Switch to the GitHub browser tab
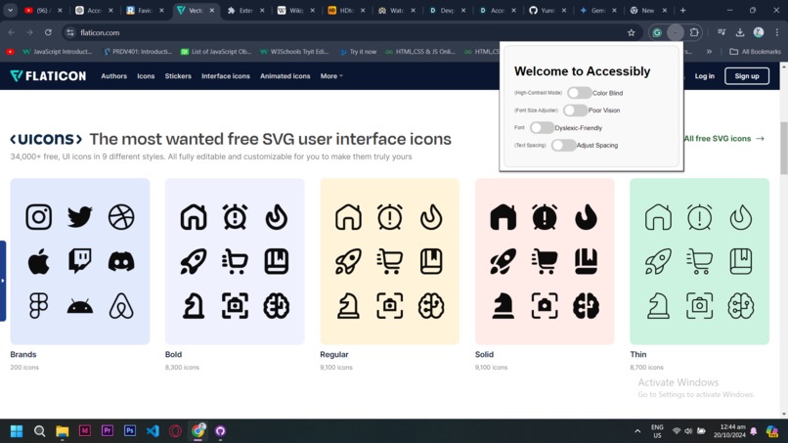Screen dimensions: 788x443 point(547,10)
